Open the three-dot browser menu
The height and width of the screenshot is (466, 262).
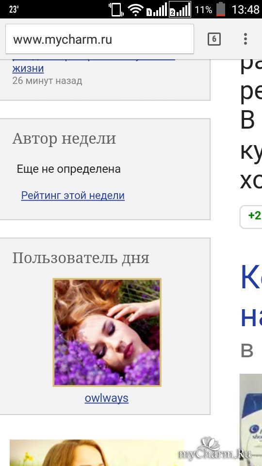[x=246, y=39]
